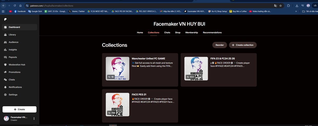Click the 798 posts count badge
This screenshot has width=318, height=126.
(112, 113)
